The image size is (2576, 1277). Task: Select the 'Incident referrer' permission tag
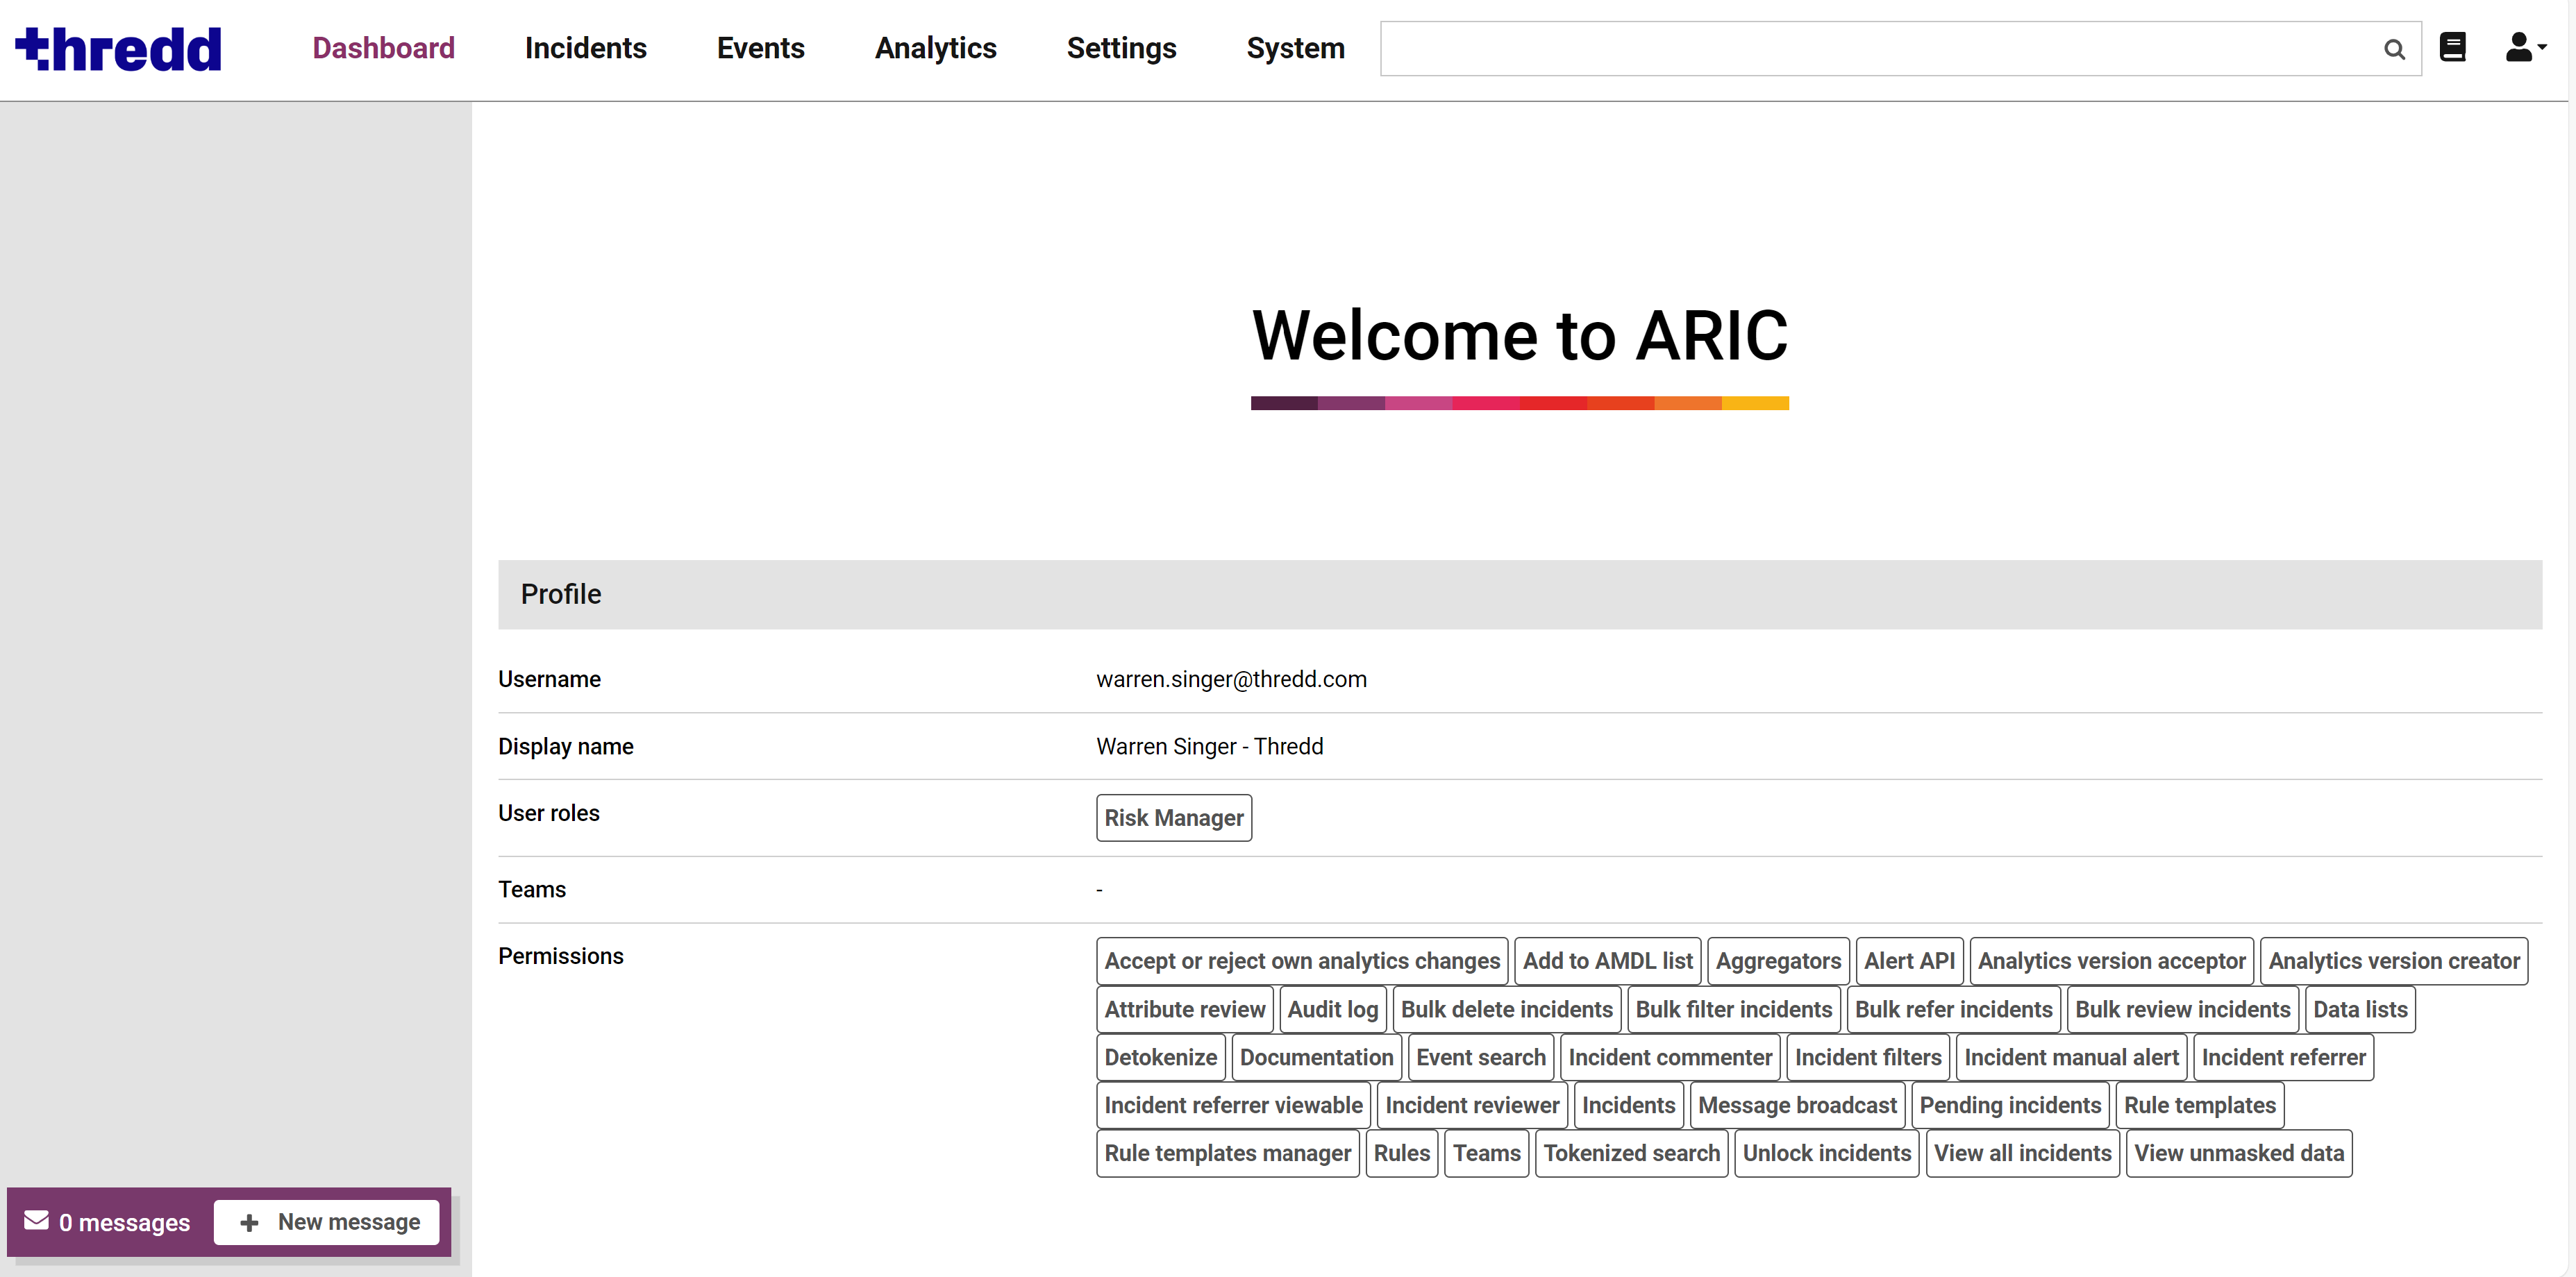[2283, 1057]
